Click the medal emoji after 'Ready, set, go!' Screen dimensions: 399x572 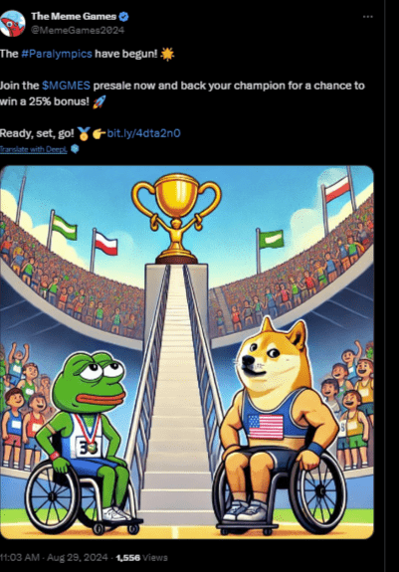click(x=84, y=133)
